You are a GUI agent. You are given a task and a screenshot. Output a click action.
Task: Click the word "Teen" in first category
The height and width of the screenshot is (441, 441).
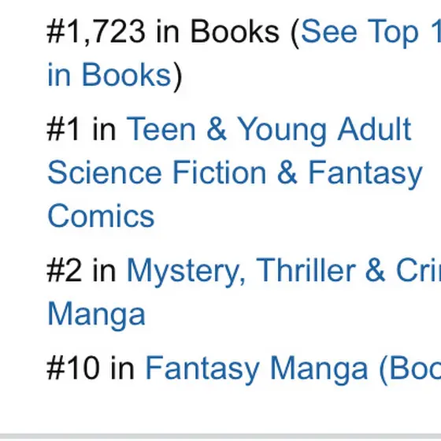coord(161,129)
